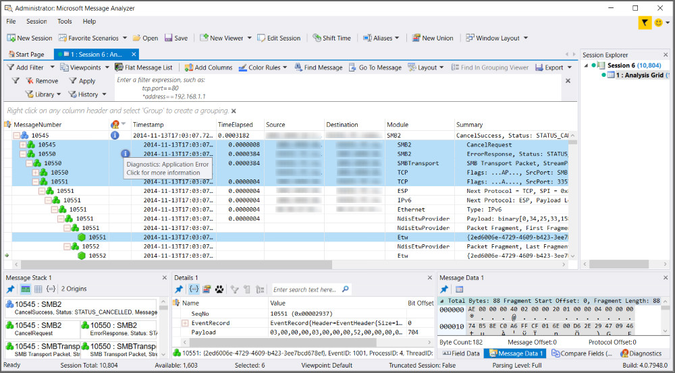Image resolution: width=675 pixels, height=373 pixels.
Task: Click Edit Session icon
Action: tap(261, 38)
